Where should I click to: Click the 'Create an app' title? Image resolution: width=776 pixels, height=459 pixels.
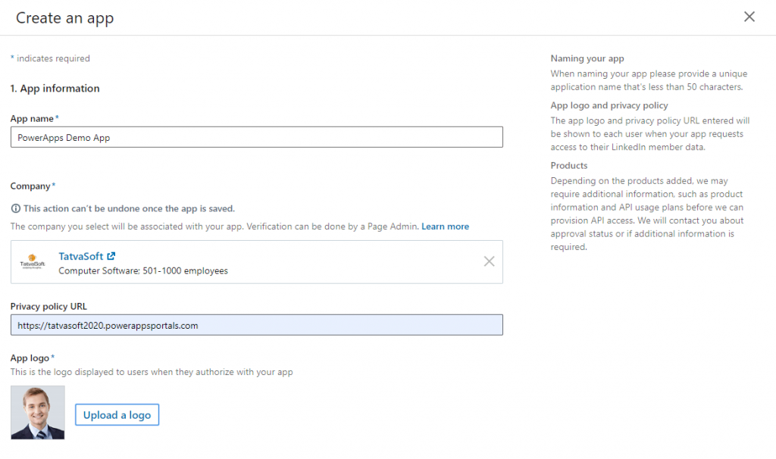pyautogui.click(x=65, y=18)
